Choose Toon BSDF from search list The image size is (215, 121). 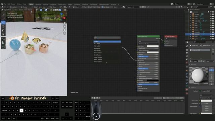click(x=107, y=44)
